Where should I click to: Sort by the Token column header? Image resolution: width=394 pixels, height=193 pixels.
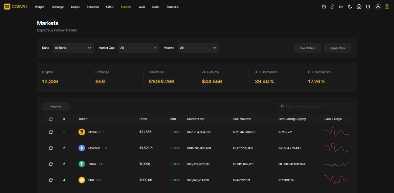pos(83,119)
